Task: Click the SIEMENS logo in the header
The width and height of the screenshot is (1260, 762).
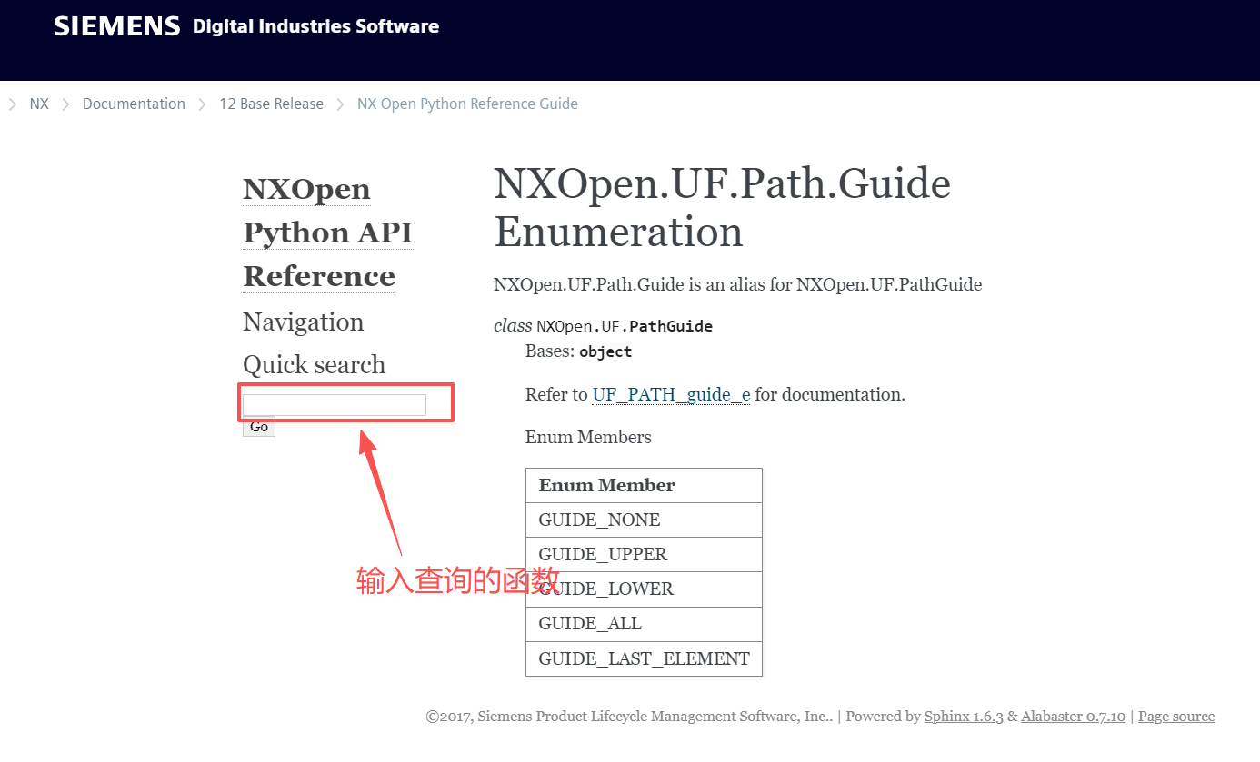Action: (116, 25)
